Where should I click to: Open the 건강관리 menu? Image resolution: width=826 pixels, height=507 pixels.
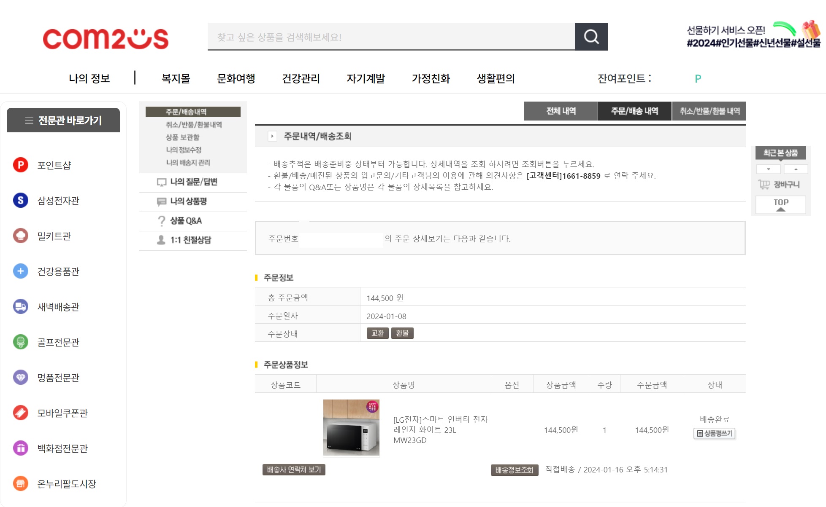point(301,78)
